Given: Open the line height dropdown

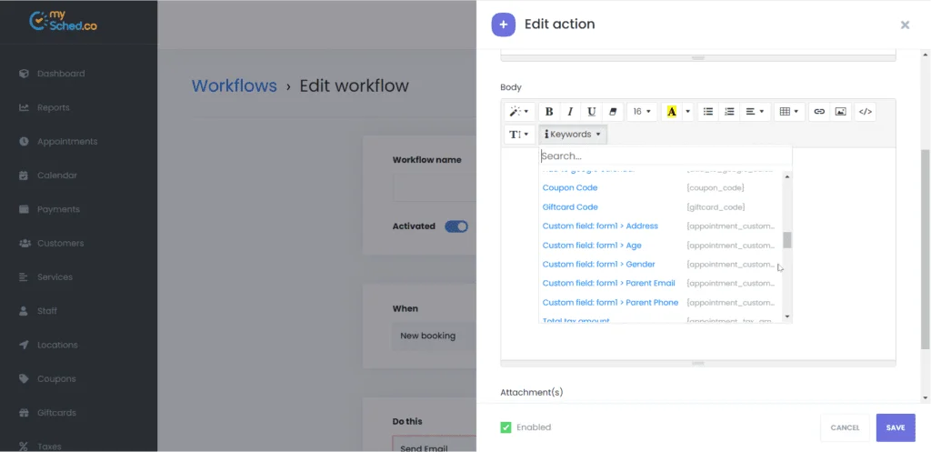Looking at the screenshot, I should pyautogui.click(x=519, y=135).
